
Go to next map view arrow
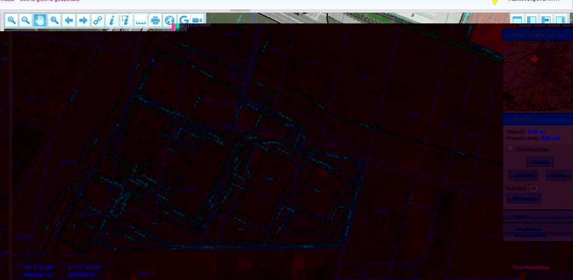tap(83, 20)
